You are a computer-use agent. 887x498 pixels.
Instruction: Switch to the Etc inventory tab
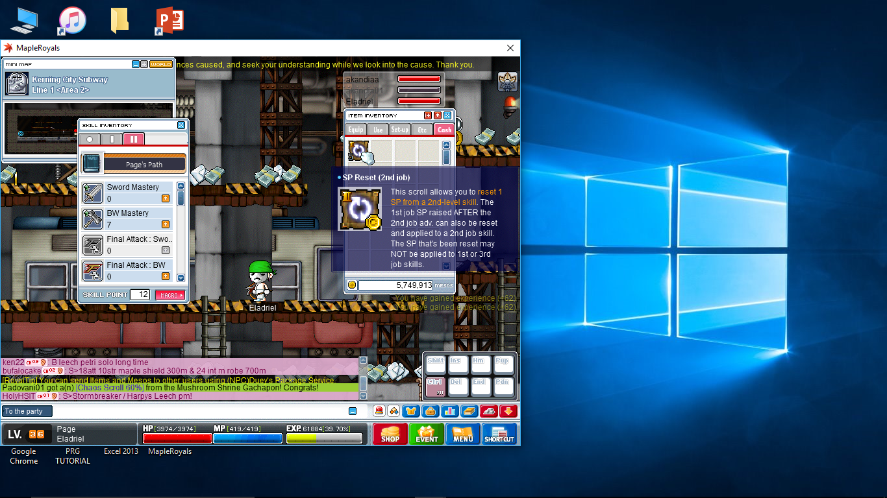click(422, 130)
